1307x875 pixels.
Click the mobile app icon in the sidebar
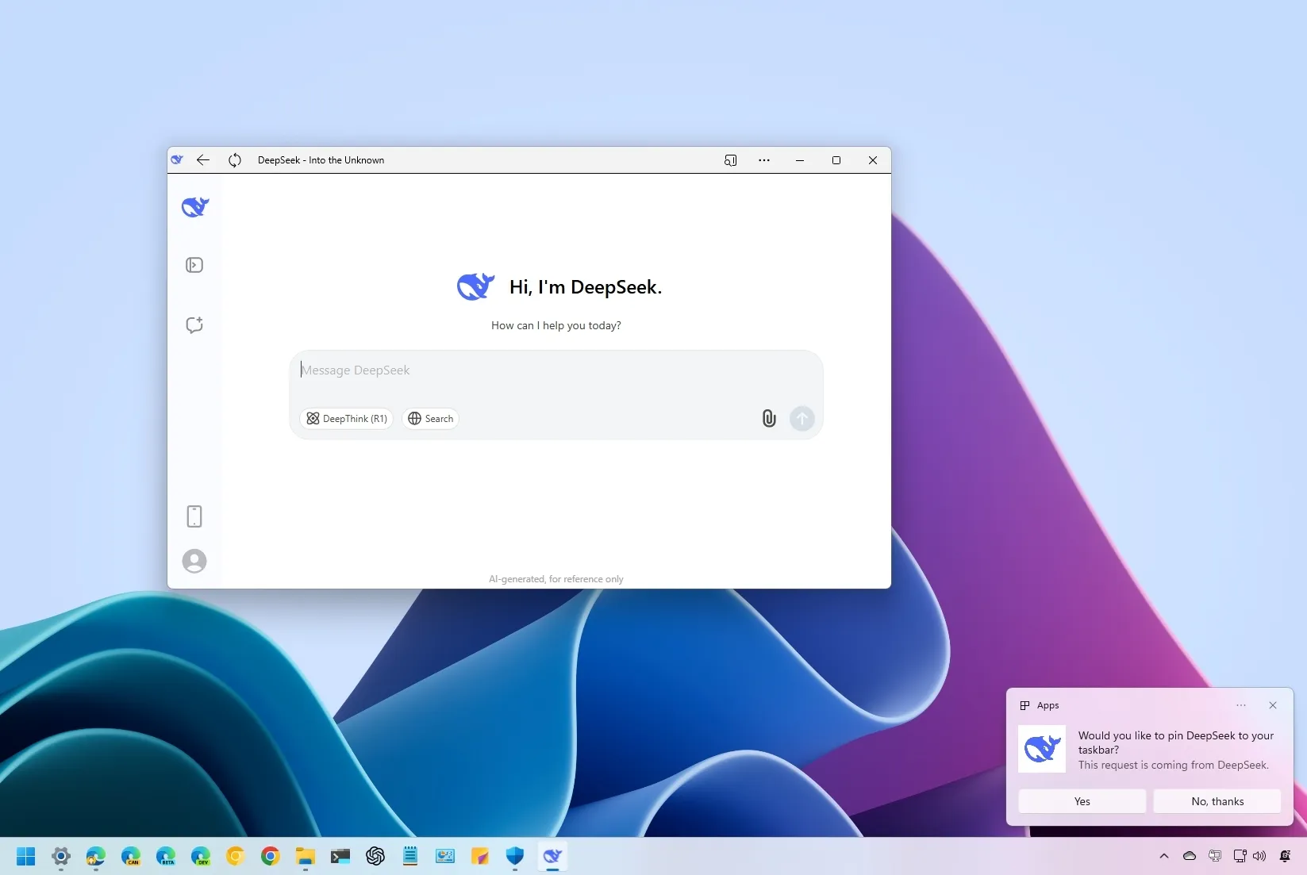194,516
